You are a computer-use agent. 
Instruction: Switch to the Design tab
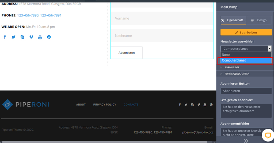pos(259,20)
